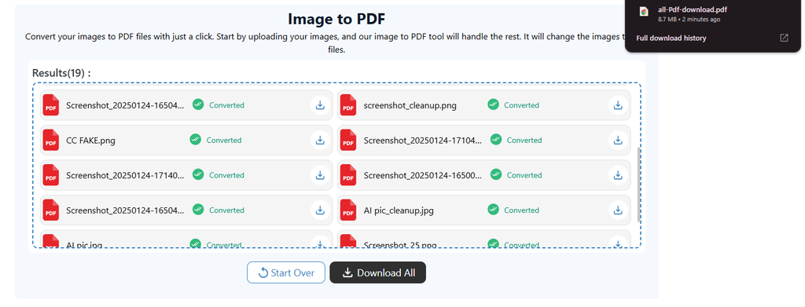Select the AI pic_cleanup.jpg file name
Screen dimensions: 805x307
point(399,210)
